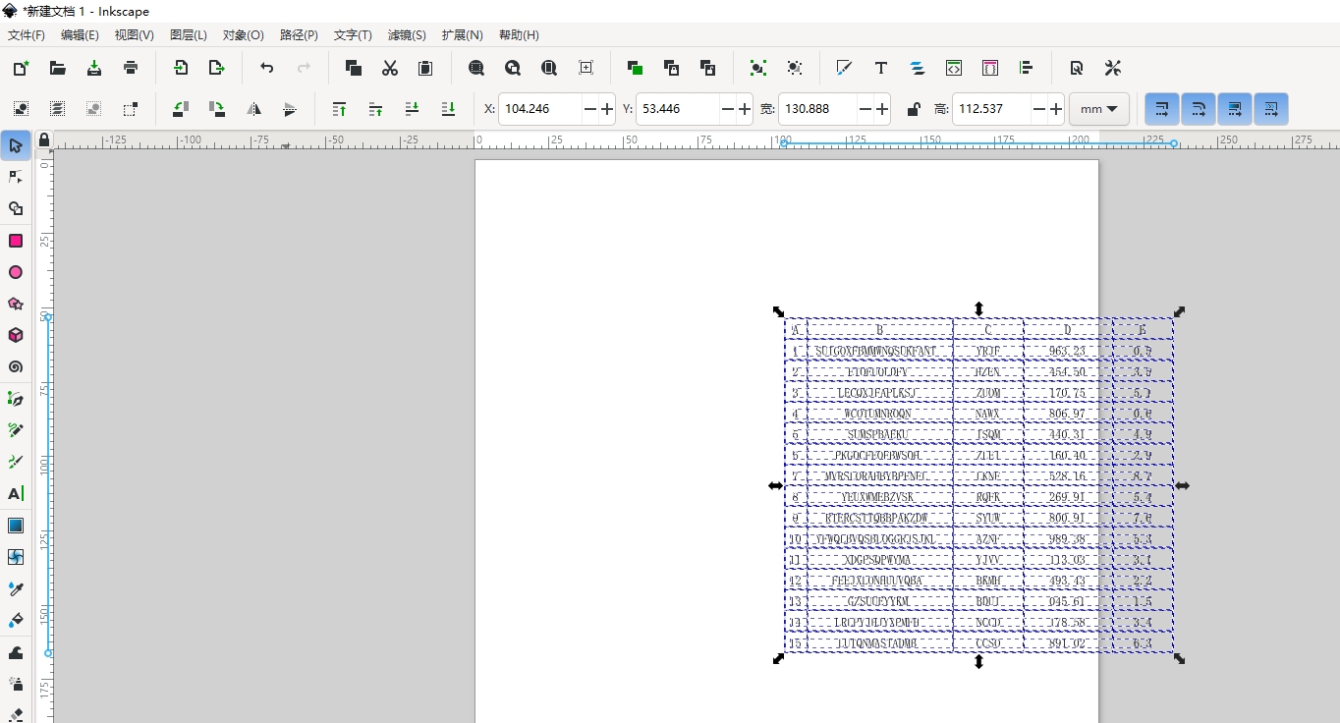This screenshot has width=1340, height=723.
Task: Toggle scale stroke width with object
Action: pos(1162,109)
